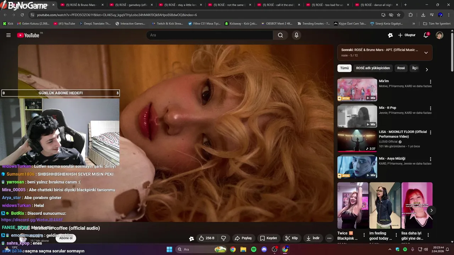
Task: Collapse the rosie playlist panel chevron
Action: (426, 52)
